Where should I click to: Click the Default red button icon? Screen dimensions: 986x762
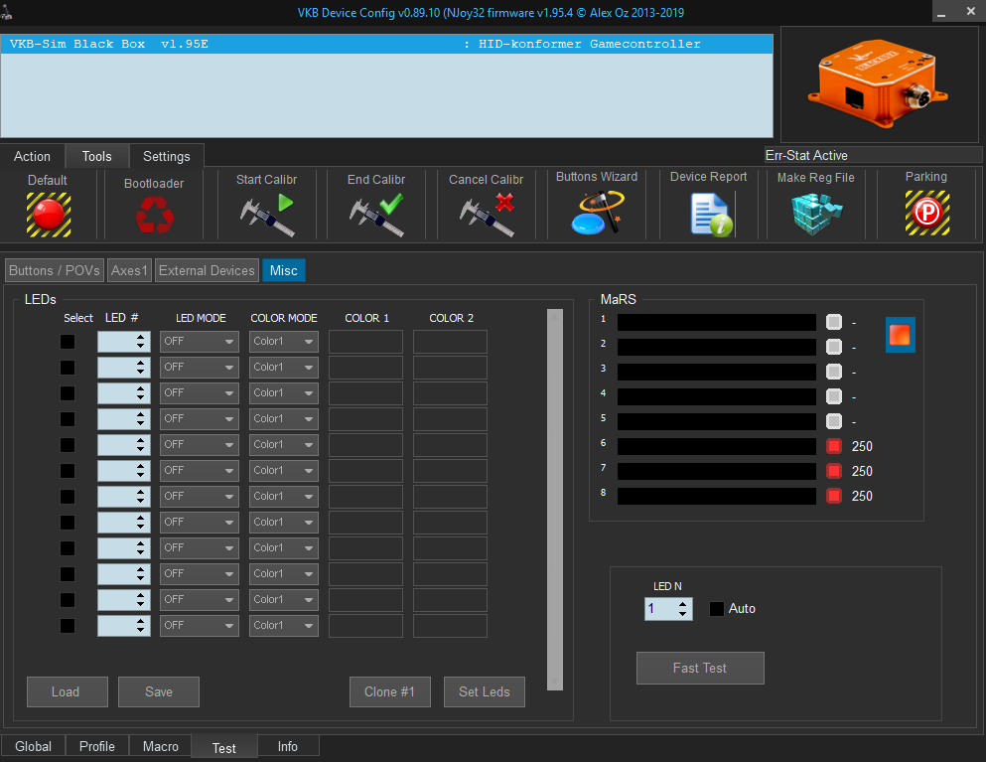[x=48, y=215]
